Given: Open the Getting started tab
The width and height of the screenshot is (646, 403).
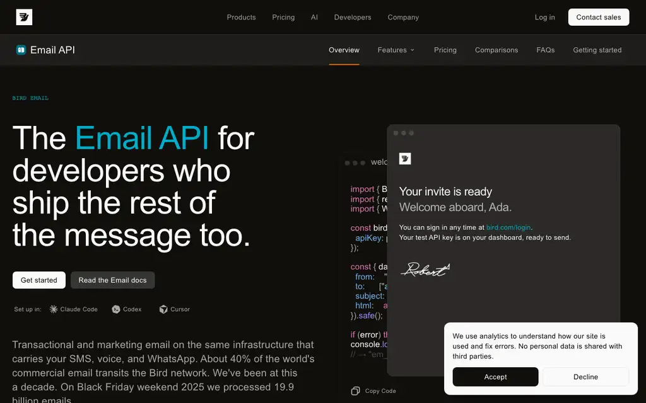Looking at the screenshot, I should (597, 50).
